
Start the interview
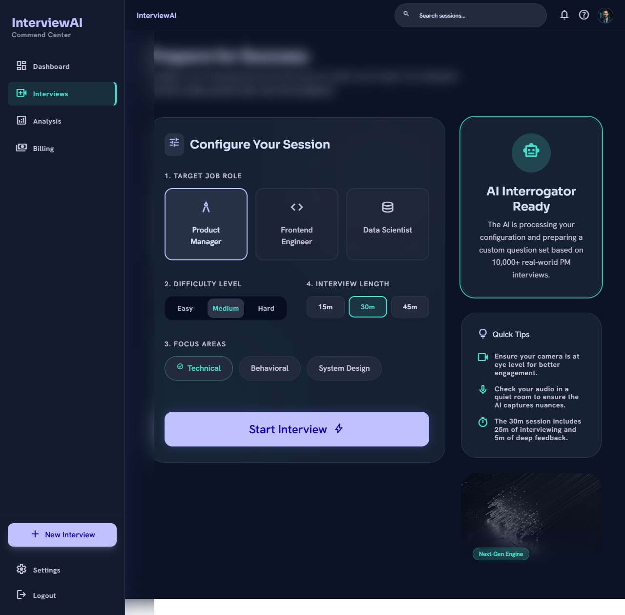pos(297,429)
